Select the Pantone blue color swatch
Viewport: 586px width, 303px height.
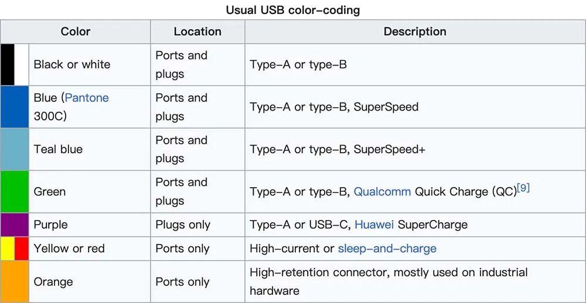pyautogui.click(x=15, y=106)
